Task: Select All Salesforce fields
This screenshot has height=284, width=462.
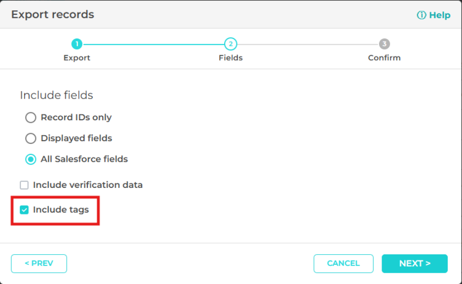Action: [x=31, y=159]
